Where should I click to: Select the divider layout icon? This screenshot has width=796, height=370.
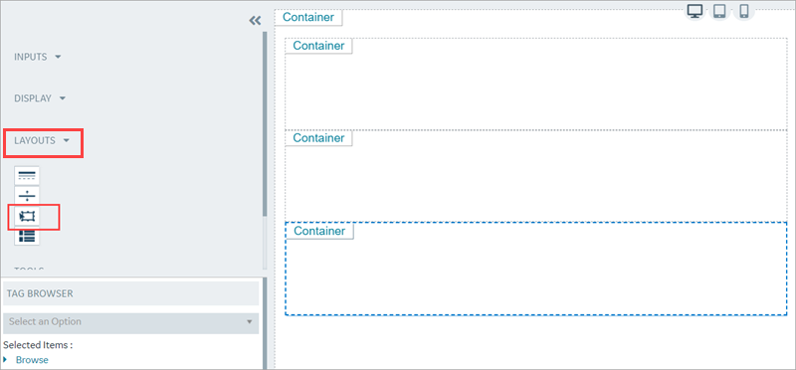point(27,195)
